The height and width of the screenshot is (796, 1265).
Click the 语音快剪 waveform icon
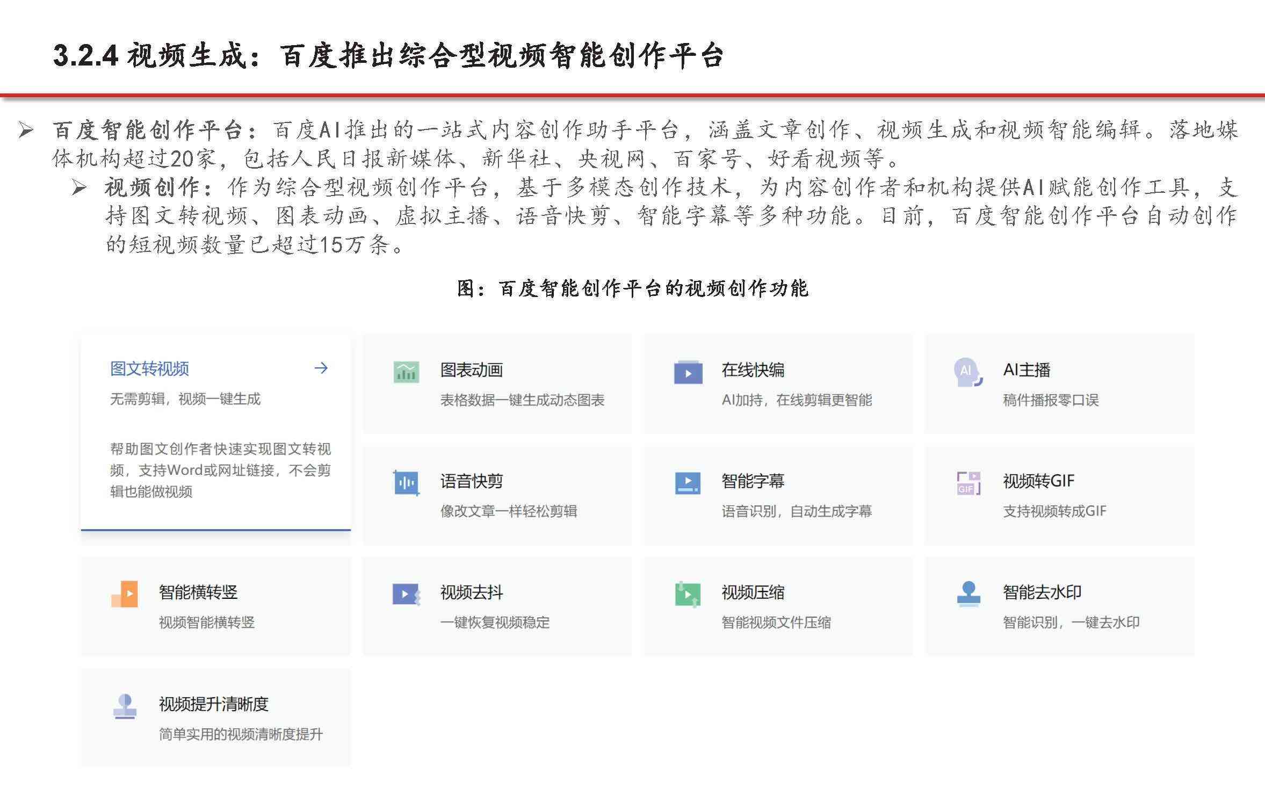click(406, 483)
